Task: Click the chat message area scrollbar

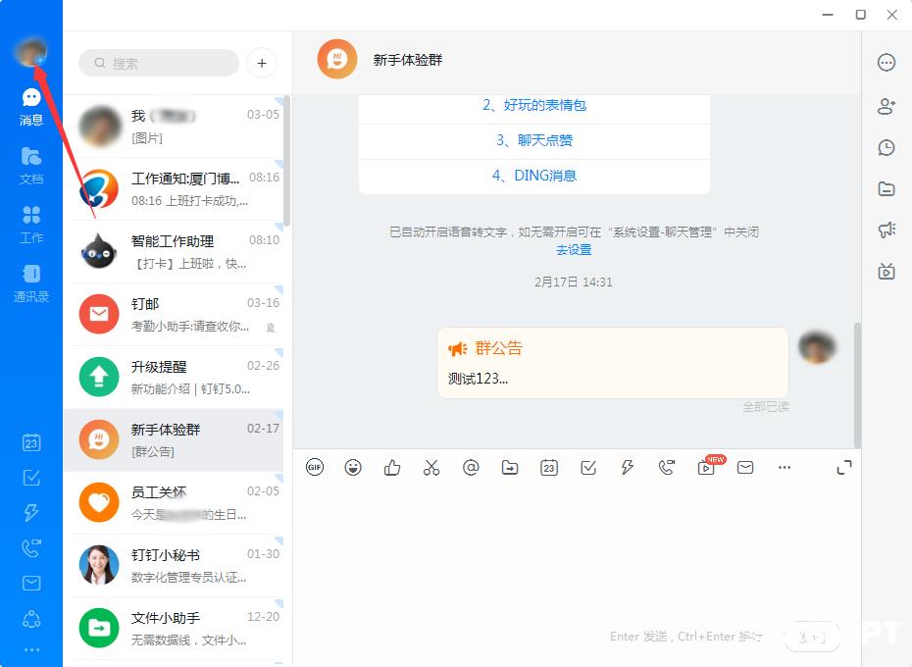Action: pos(856,385)
